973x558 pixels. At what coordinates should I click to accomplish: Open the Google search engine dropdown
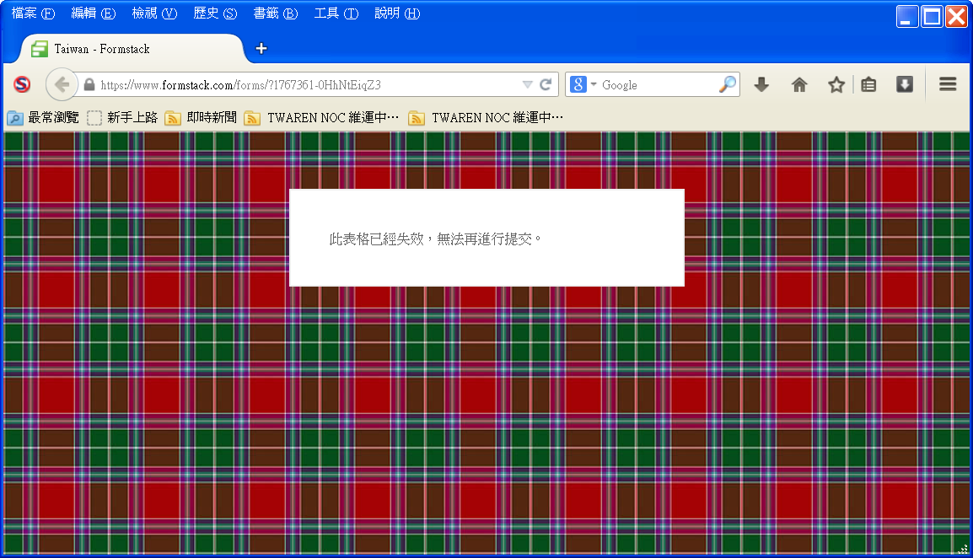coord(583,84)
